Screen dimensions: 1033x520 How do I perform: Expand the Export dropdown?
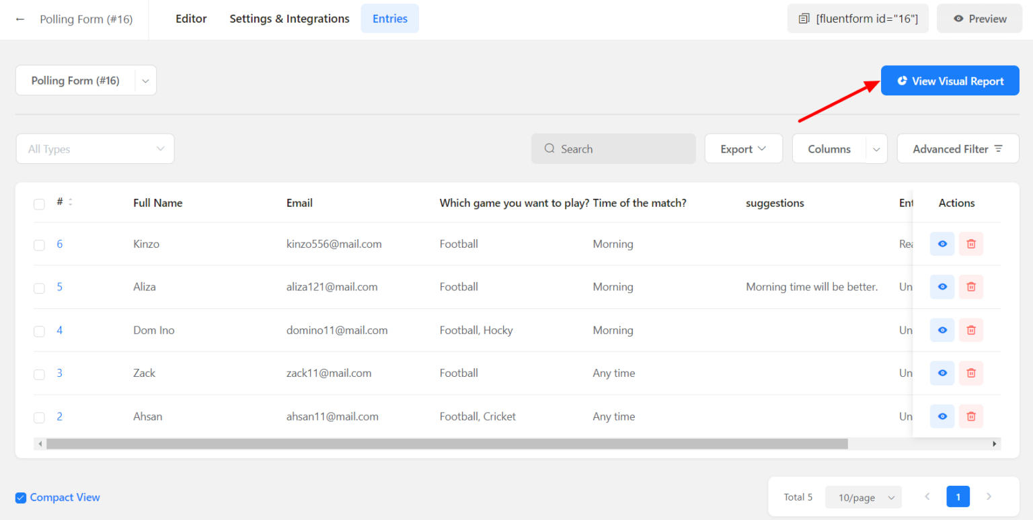pos(743,148)
